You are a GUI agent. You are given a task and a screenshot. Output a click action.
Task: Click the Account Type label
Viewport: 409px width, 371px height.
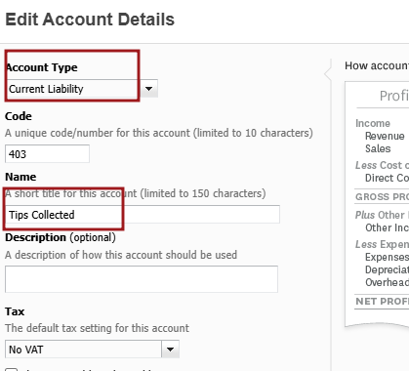42,67
